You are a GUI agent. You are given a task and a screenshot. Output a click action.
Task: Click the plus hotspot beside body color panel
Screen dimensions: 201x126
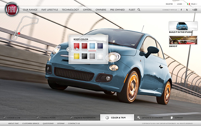pyautogui.click(x=69, y=49)
